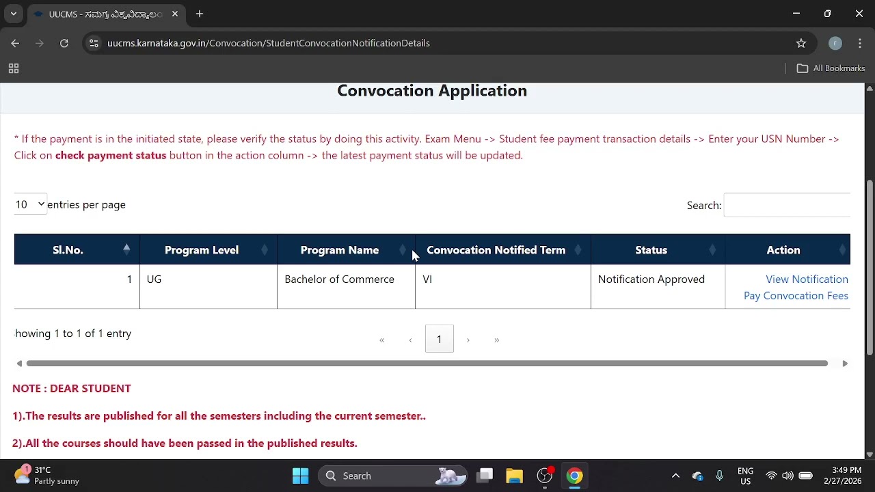Sort by Action column
Image resolution: width=875 pixels, height=492 pixels.
click(787, 250)
